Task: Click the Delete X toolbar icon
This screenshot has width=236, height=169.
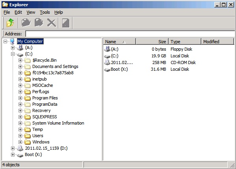Action: click(x=52, y=23)
